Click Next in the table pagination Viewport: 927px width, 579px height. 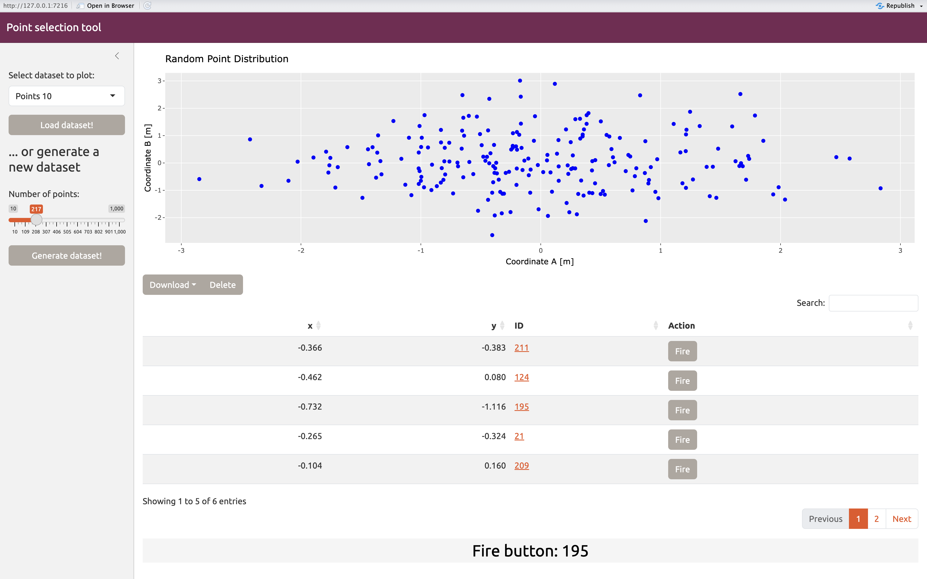(902, 519)
